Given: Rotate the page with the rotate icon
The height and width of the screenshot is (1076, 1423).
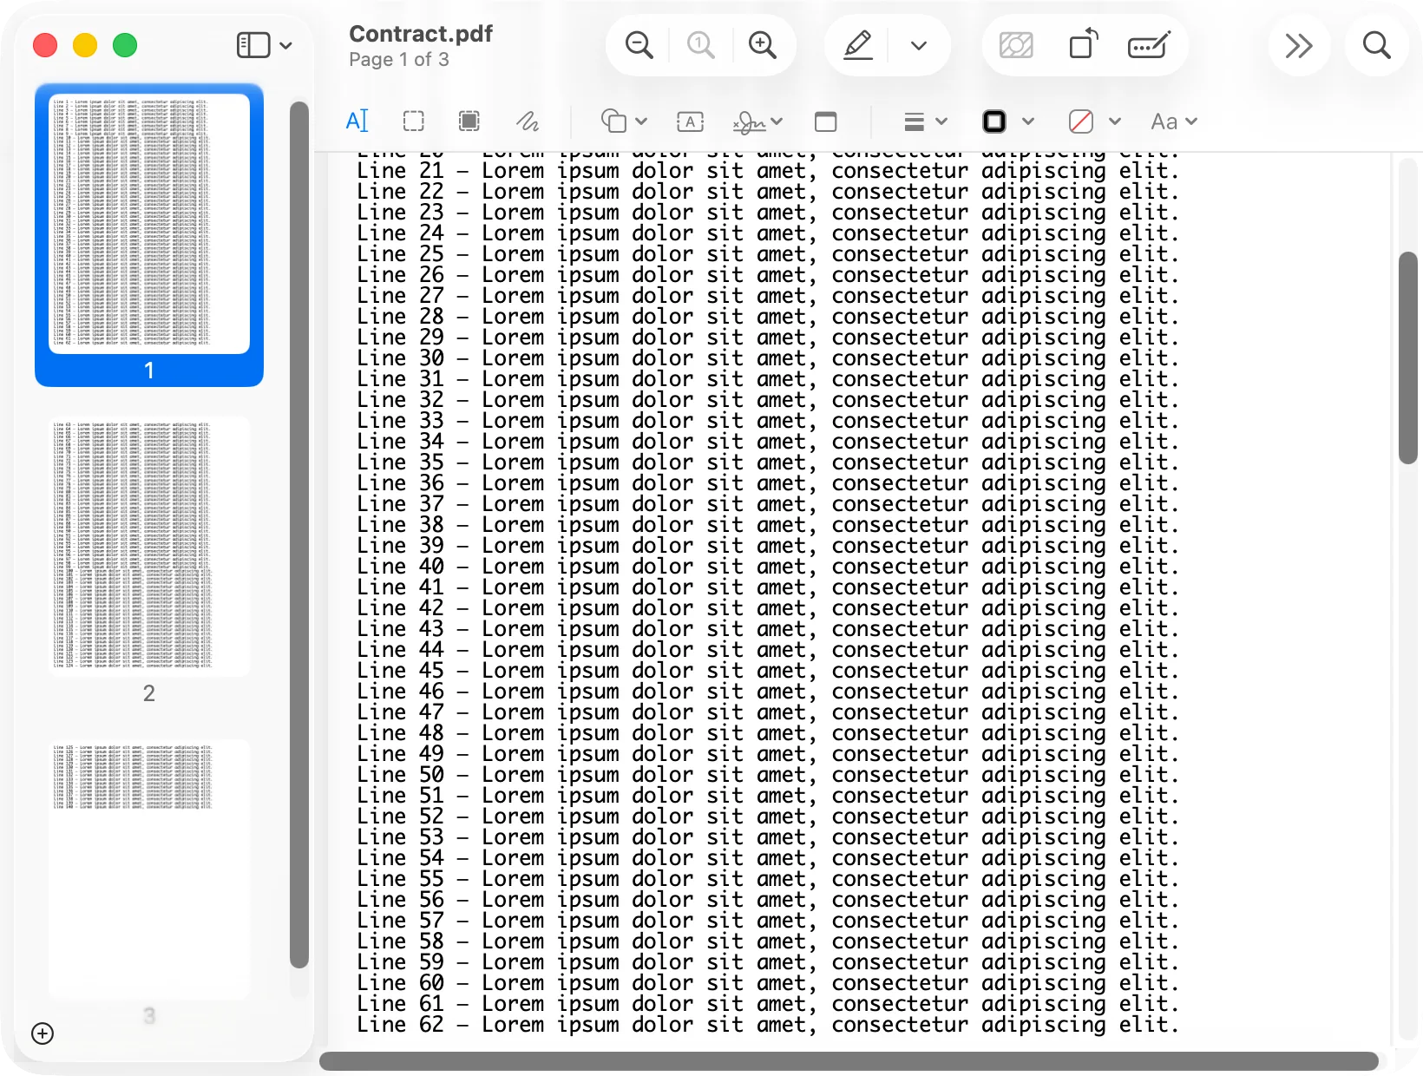Looking at the screenshot, I should coord(1084,44).
